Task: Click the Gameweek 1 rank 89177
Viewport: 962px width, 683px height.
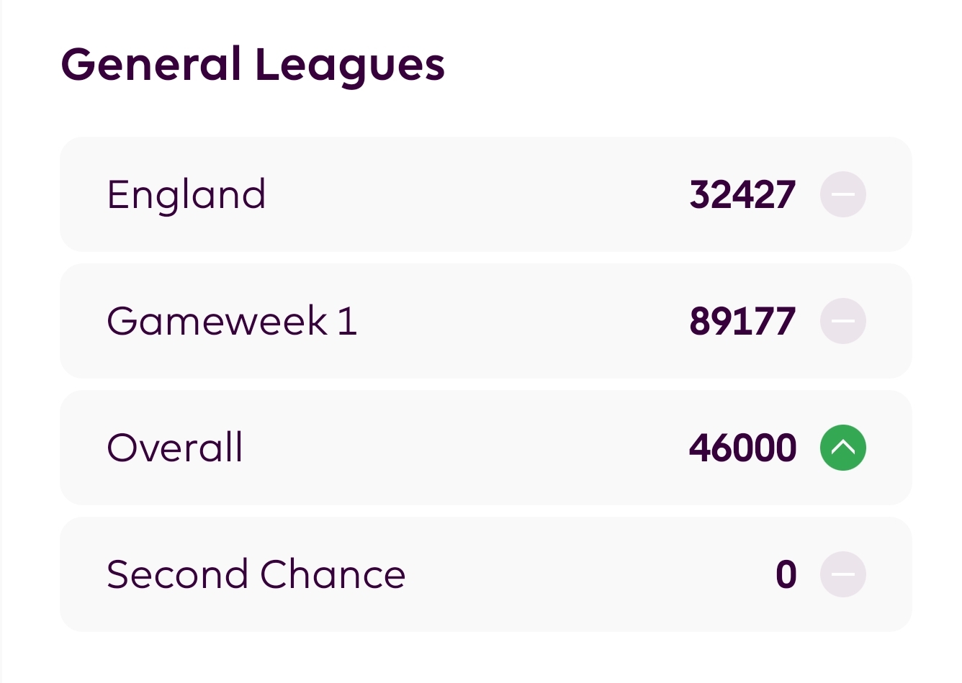Action: coord(742,321)
